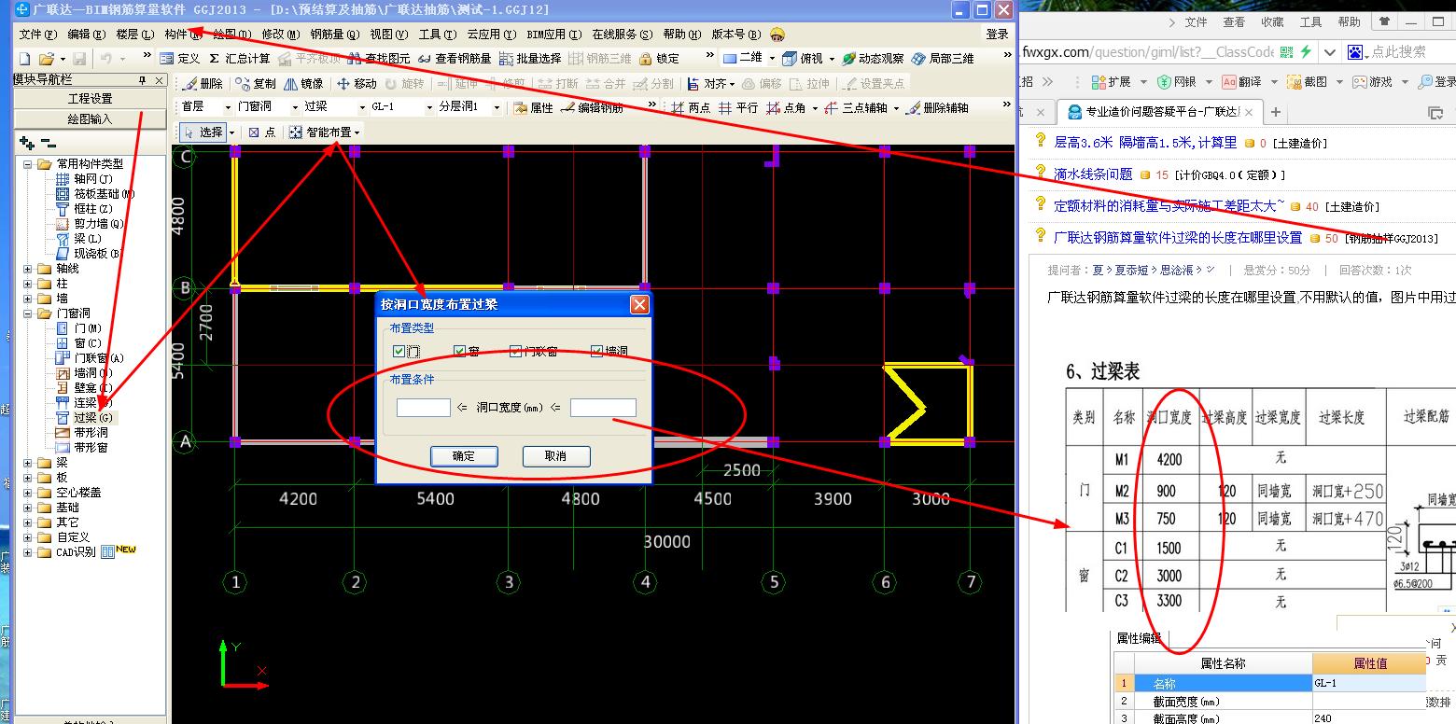Click 动态观察 dynamic orbit tool
Viewport: 1456px width, 724px height.
coord(873,59)
